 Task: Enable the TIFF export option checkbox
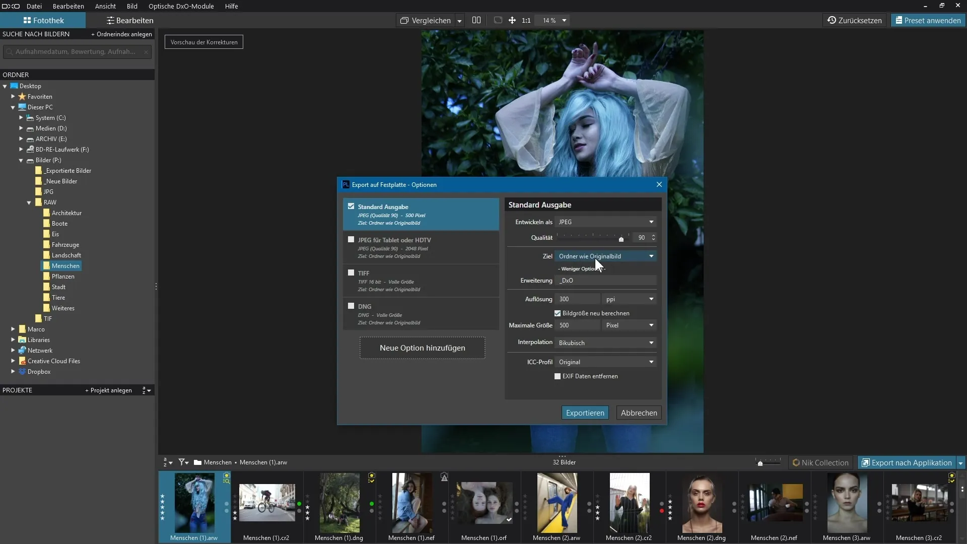[351, 273]
